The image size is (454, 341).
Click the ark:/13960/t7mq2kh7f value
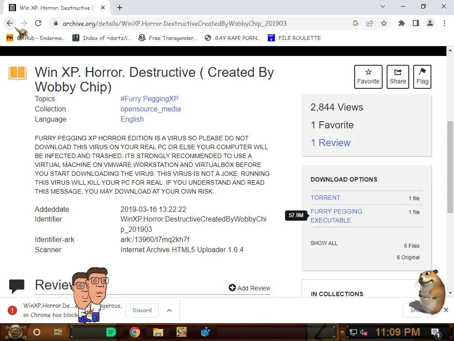(155, 239)
